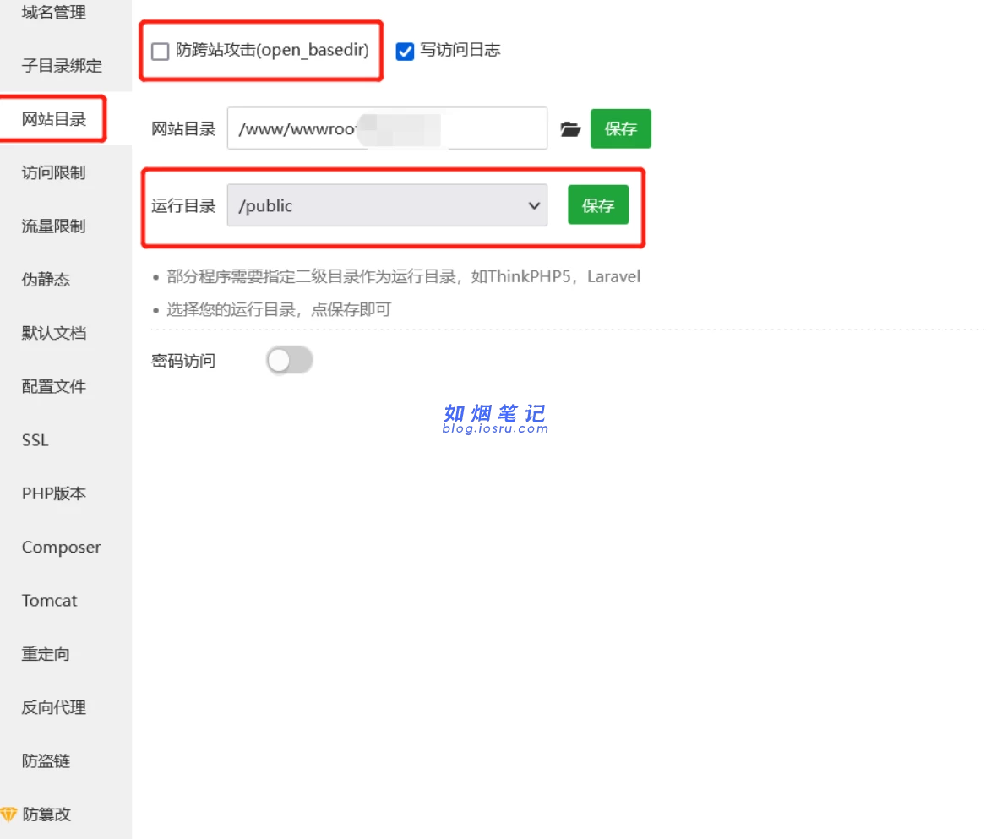Save the 网站目录 path
The image size is (991, 839).
click(x=621, y=128)
